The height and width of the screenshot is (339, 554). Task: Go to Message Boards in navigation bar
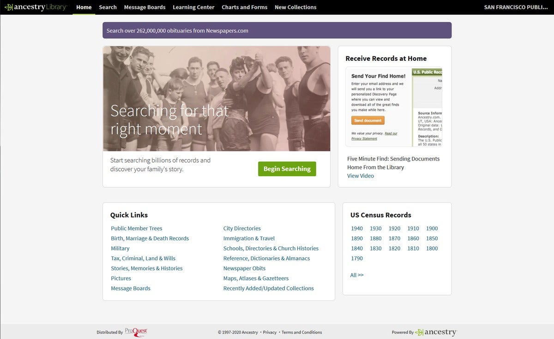coord(145,7)
